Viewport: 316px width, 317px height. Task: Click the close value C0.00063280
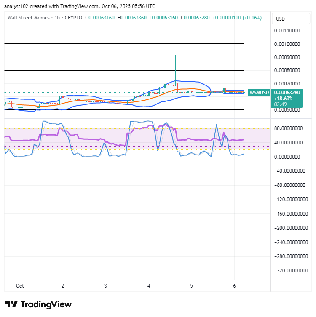(x=195, y=18)
